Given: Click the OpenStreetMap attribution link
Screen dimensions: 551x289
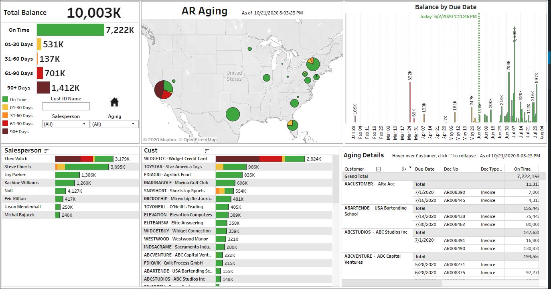Looking at the screenshot, I should [x=197, y=140].
